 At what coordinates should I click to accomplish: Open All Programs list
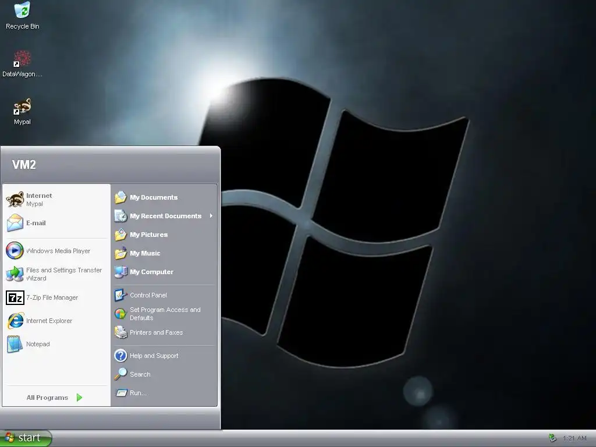56,398
